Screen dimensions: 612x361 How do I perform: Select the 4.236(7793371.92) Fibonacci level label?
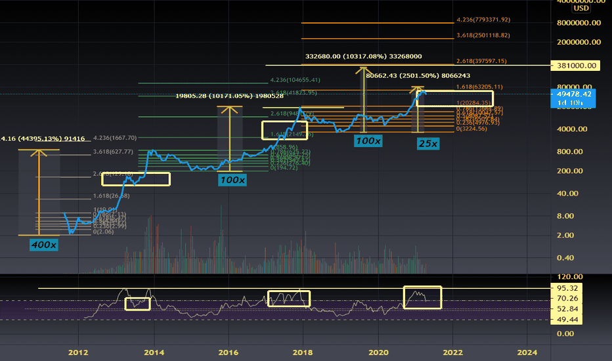[483, 20]
